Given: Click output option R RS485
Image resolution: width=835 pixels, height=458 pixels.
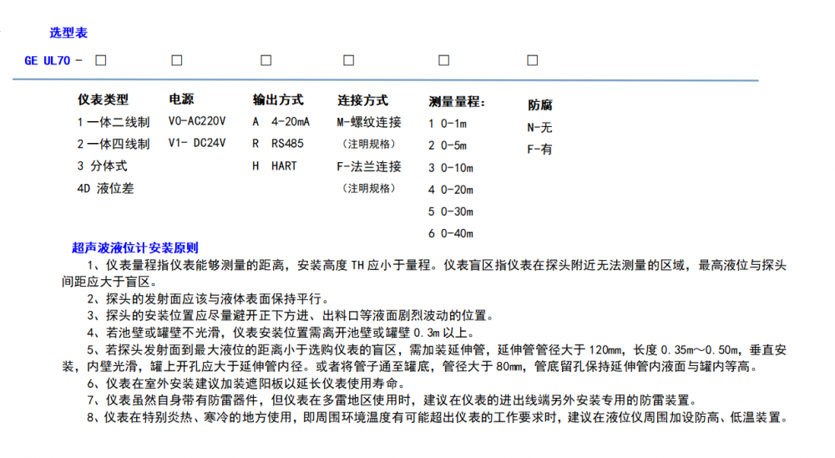Looking at the screenshot, I should [278, 144].
